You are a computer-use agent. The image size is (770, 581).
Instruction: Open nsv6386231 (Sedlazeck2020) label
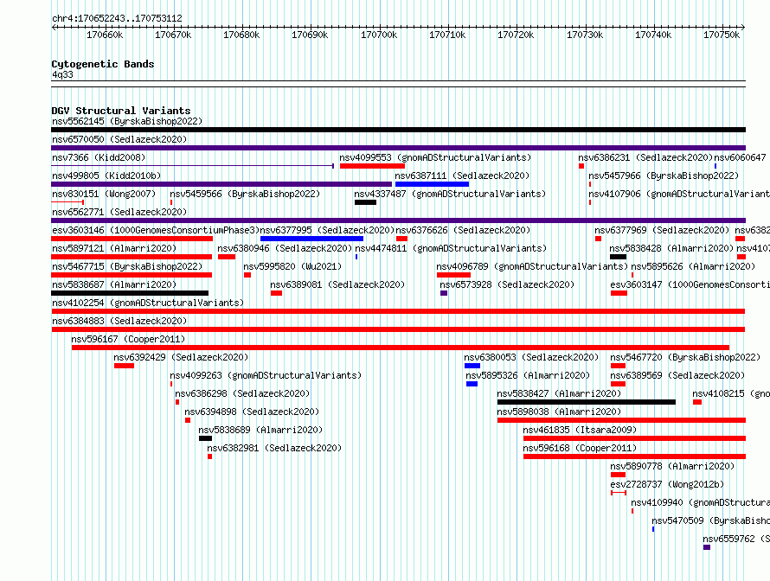[x=645, y=157]
